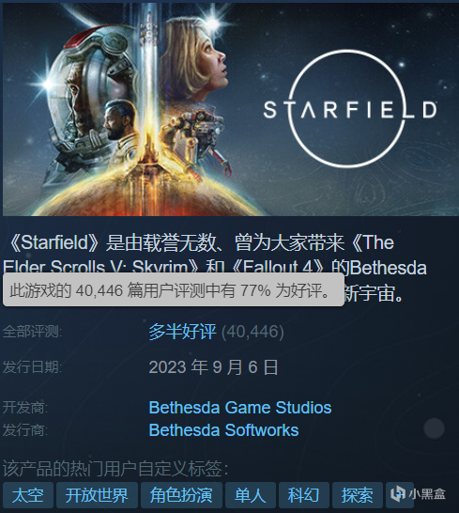Image resolution: width=459 pixels, height=513 pixels.
Task: Click the 该产品的热门用户自定义标签 heading
Action: click(x=115, y=469)
